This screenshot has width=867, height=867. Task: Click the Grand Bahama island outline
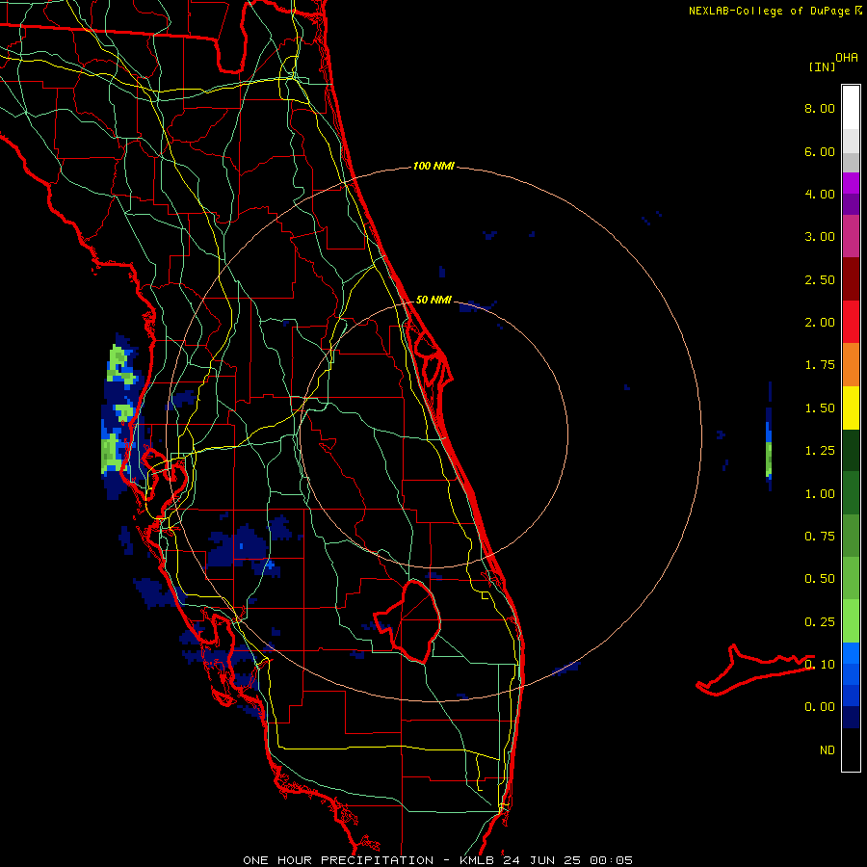[x=754, y=670]
